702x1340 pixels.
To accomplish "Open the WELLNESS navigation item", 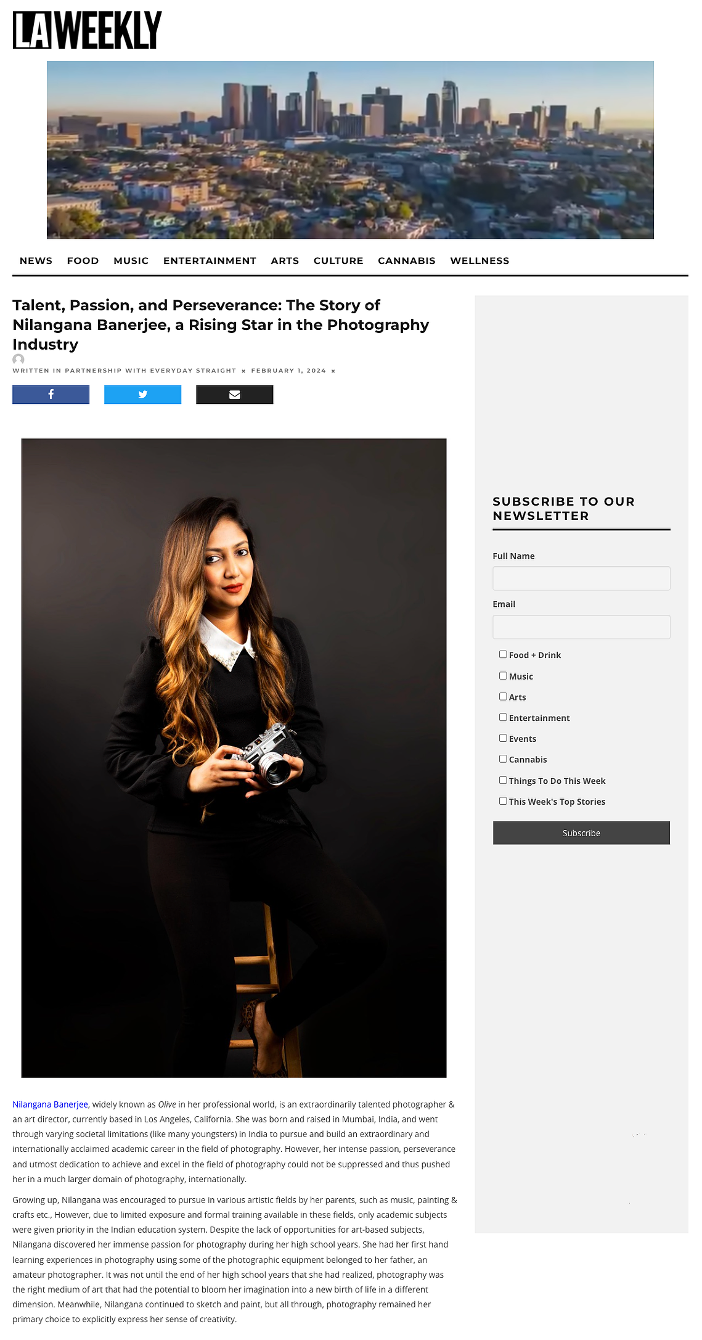I will click(480, 261).
